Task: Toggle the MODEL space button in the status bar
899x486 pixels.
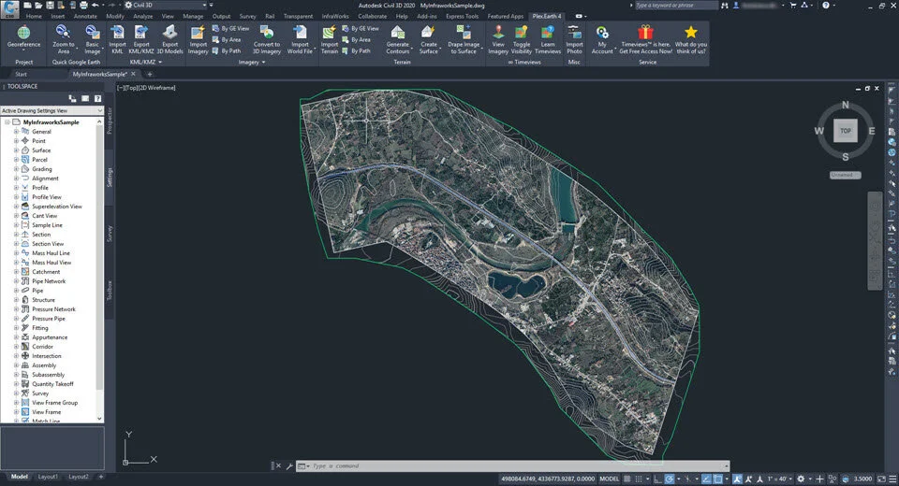Action: tap(609, 479)
